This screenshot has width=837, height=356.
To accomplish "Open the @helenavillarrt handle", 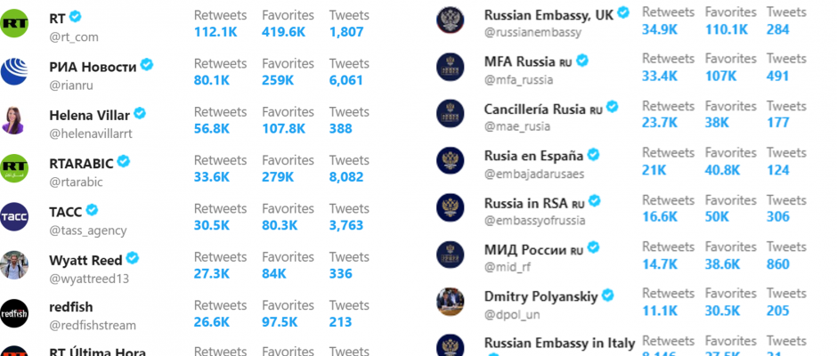I will [90, 134].
